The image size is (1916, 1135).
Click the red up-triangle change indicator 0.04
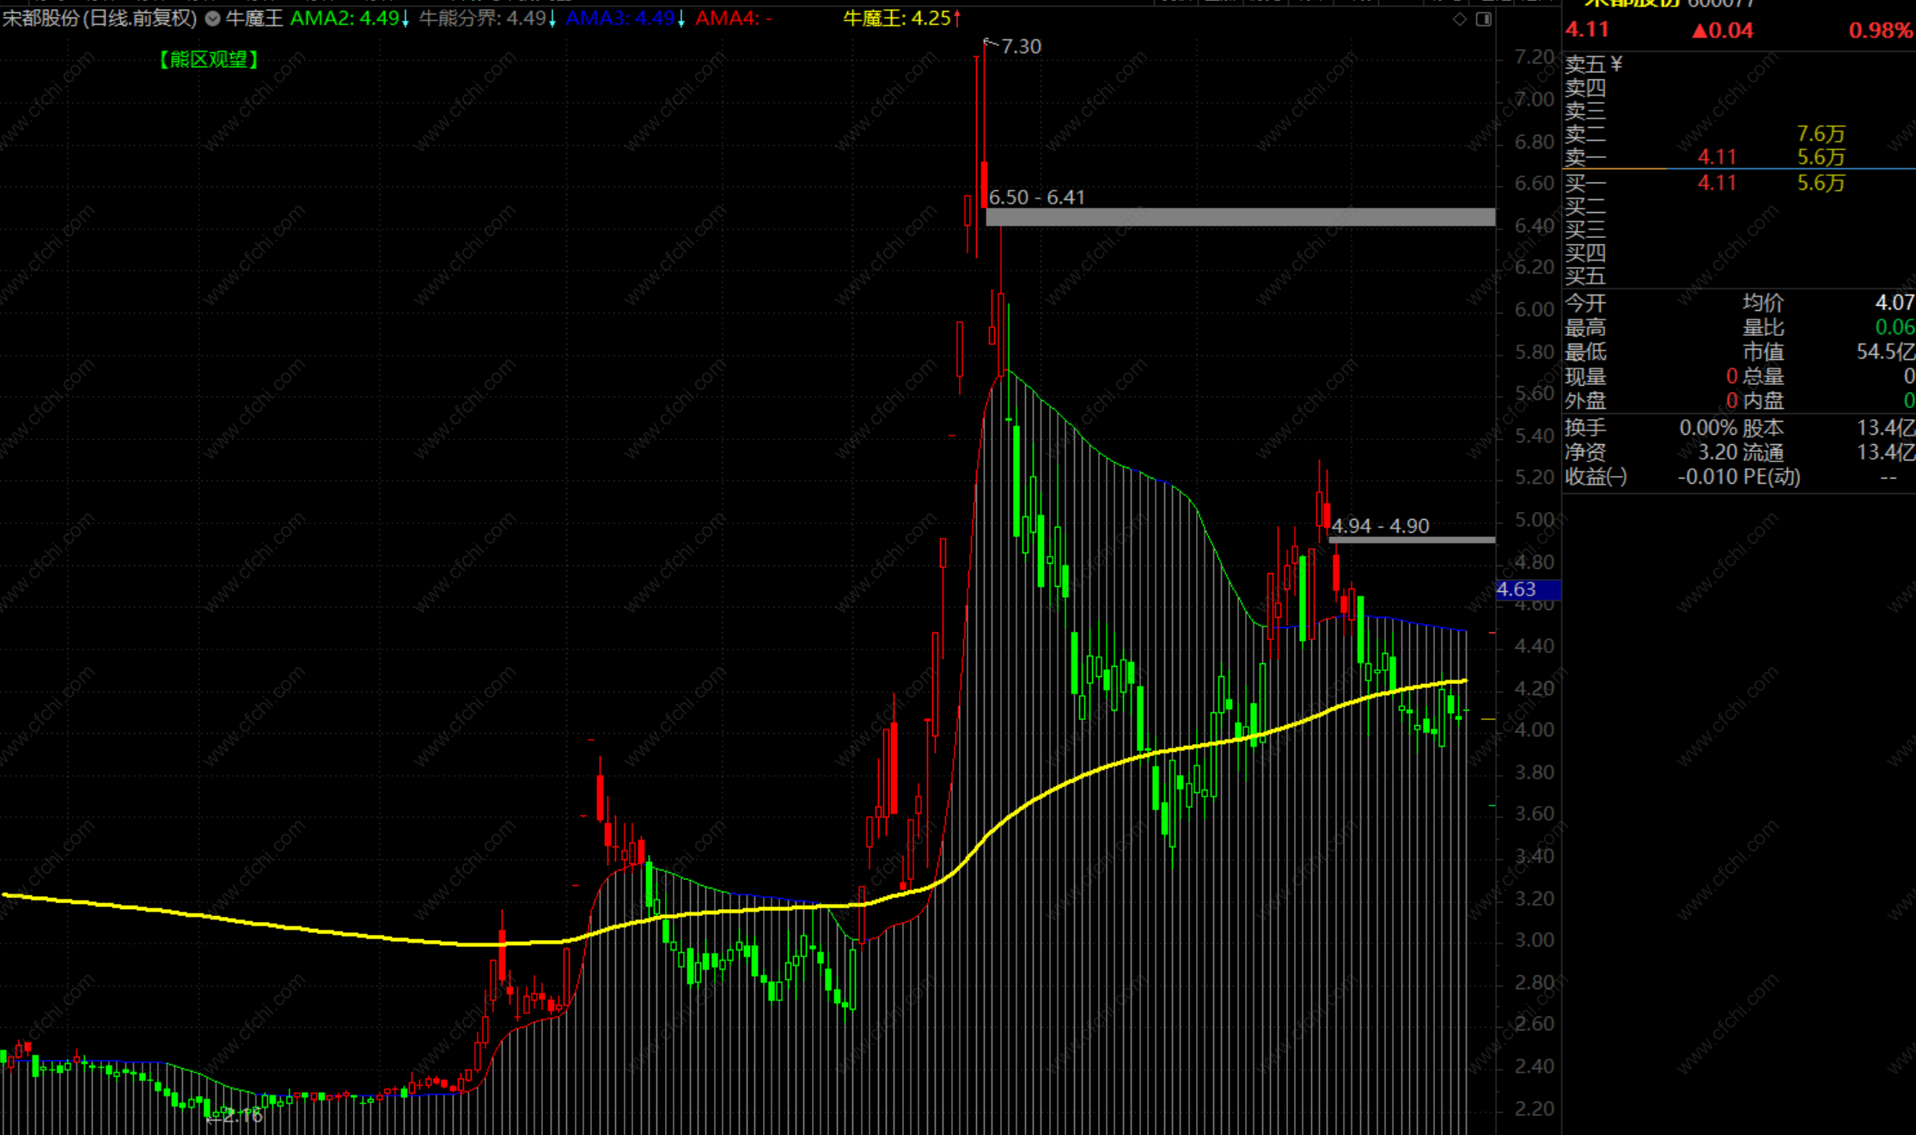pos(1723,30)
